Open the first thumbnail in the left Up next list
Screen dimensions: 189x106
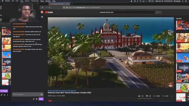[6, 32]
